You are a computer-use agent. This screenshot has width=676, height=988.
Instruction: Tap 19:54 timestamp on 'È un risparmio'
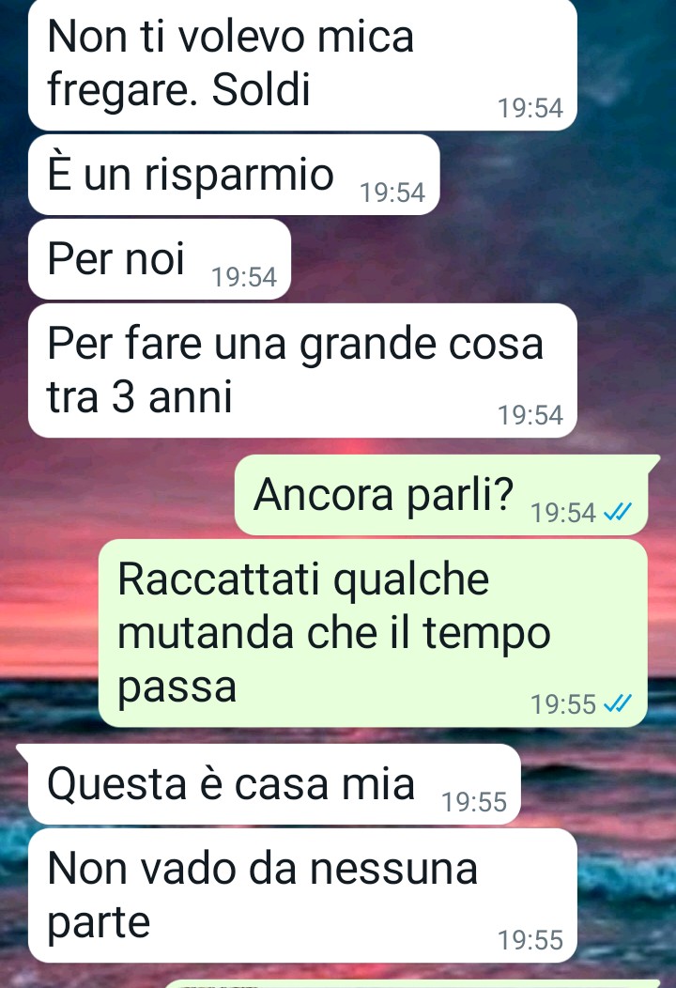pyautogui.click(x=392, y=193)
